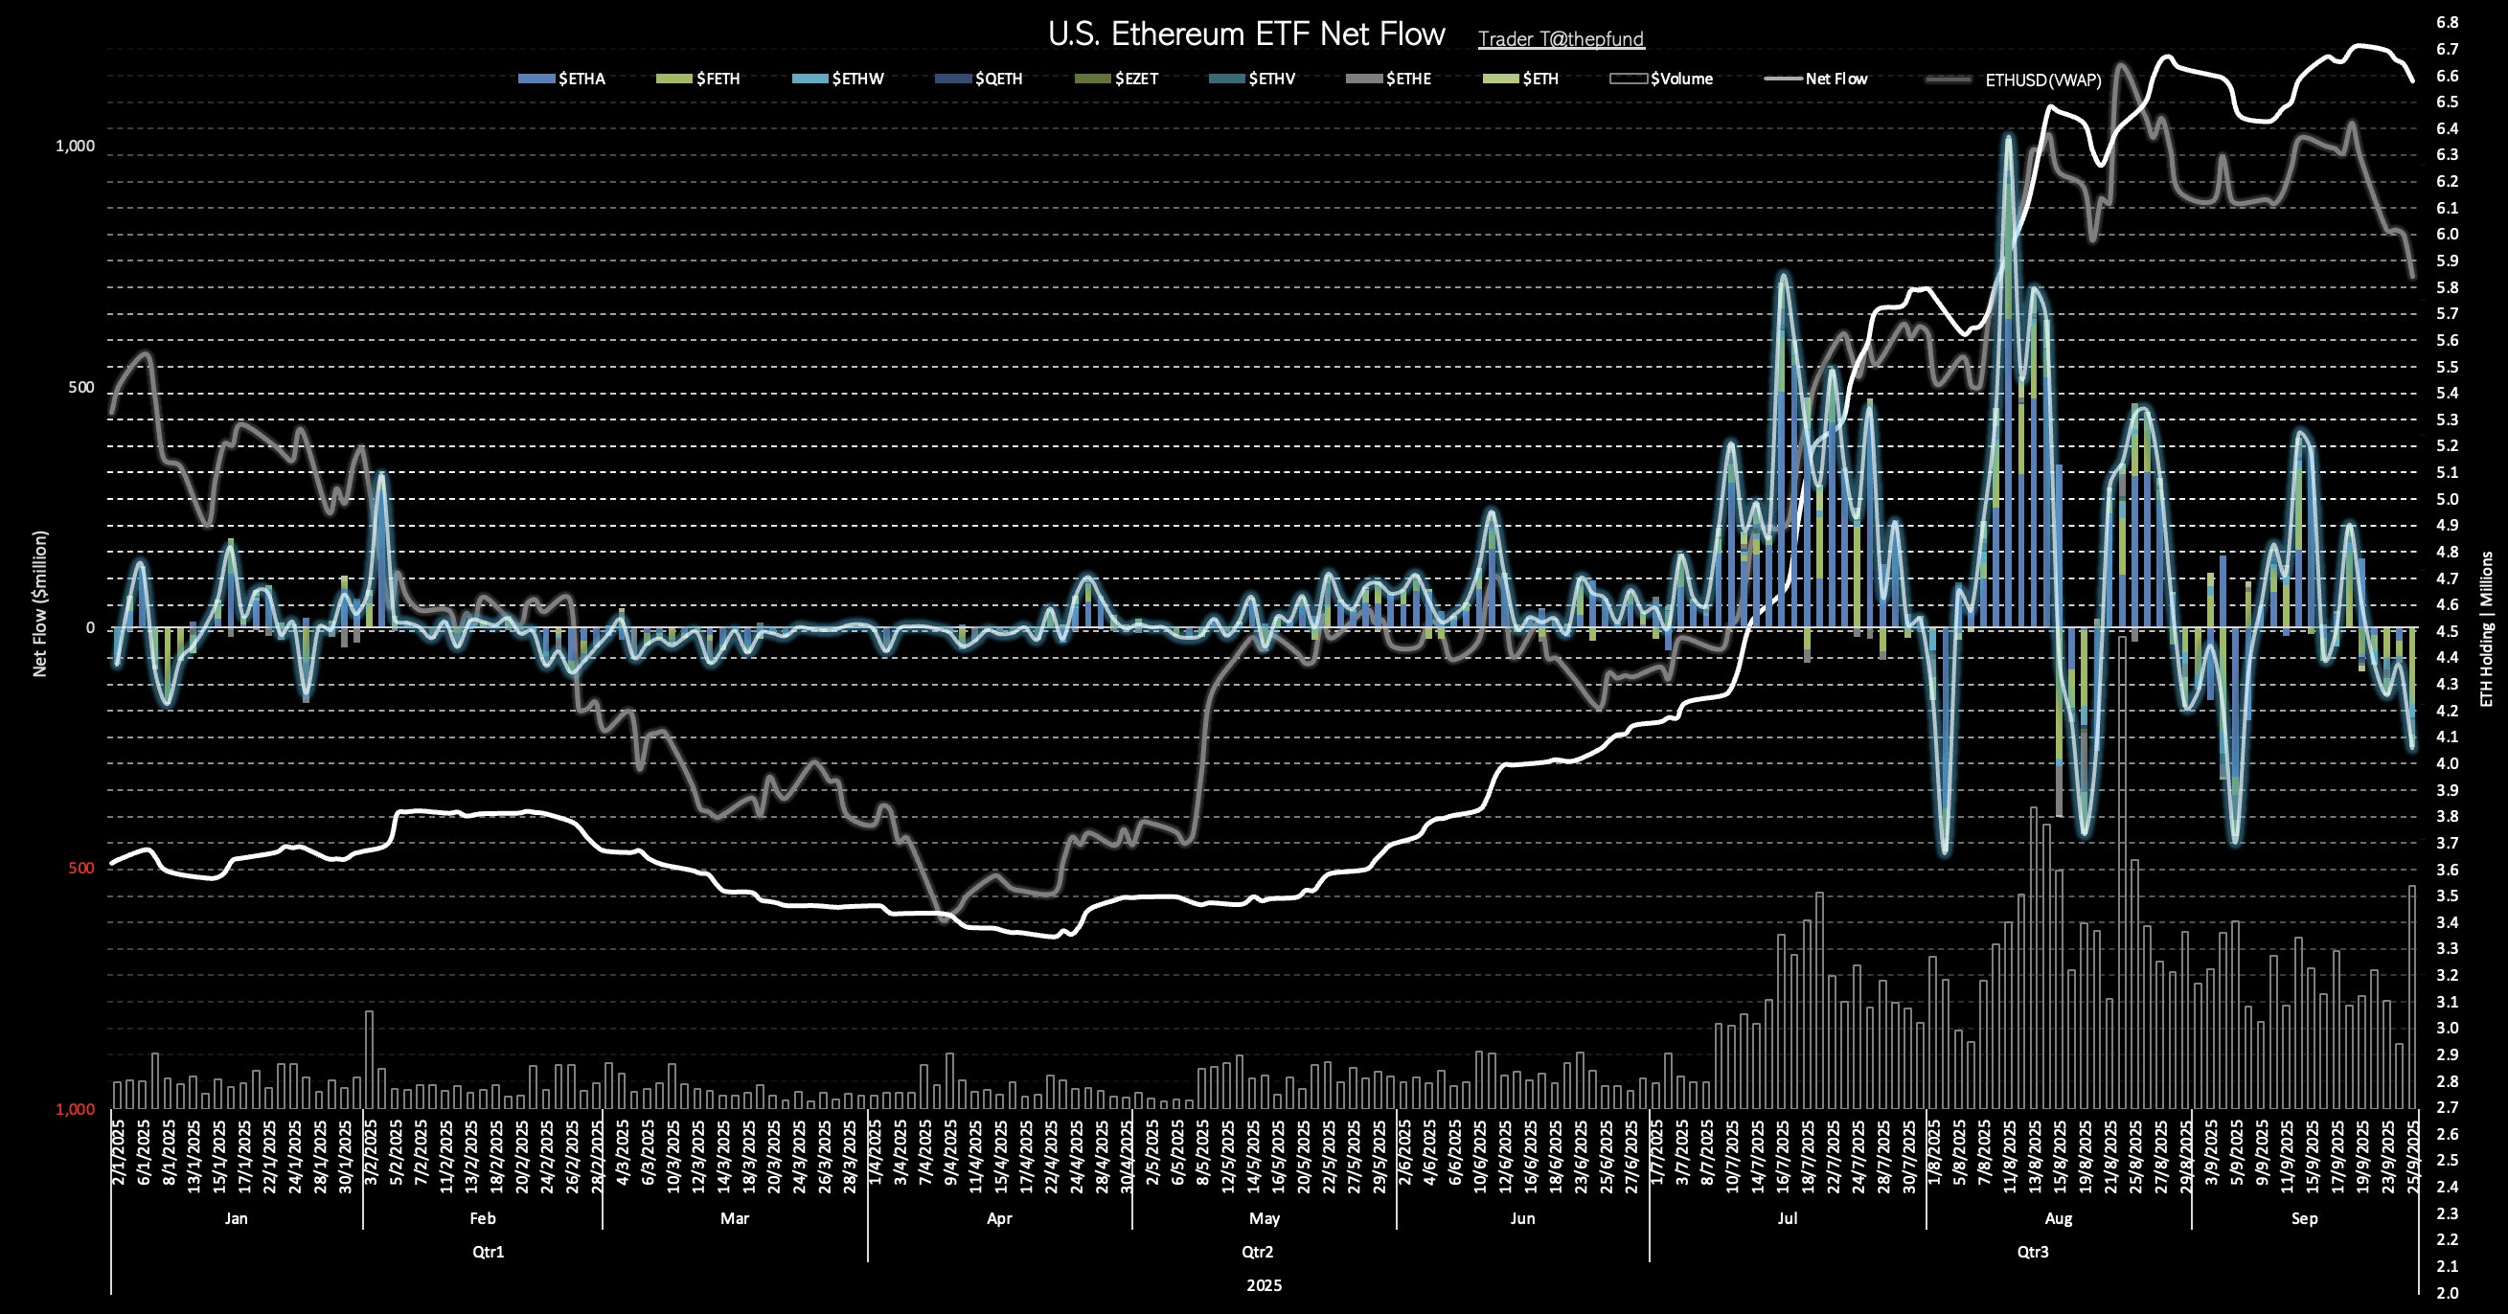Expand the Qtr3 quarter group label
Image resolution: width=2508 pixels, height=1314 pixels.
click(x=2032, y=1252)
